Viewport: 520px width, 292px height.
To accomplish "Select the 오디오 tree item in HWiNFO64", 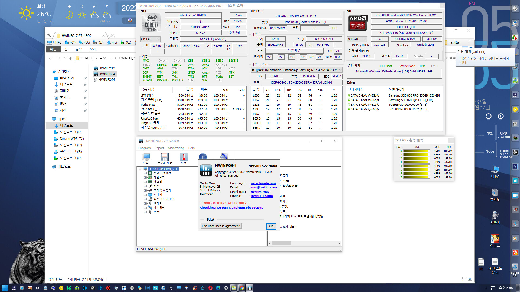I will click(158, 203).
